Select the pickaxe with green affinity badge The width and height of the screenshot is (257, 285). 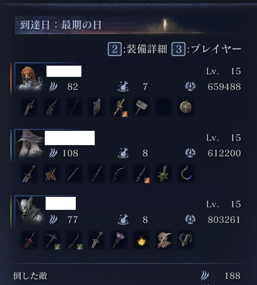(x=52, y=240)
